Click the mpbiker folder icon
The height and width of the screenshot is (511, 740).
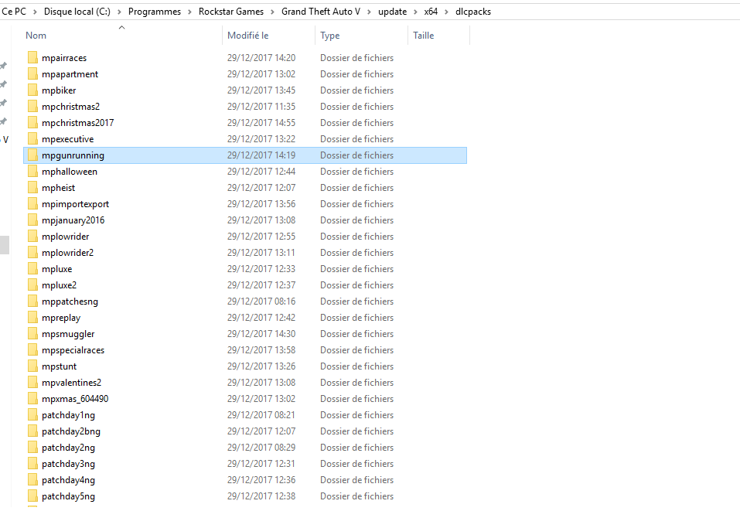tap(32, 90)
